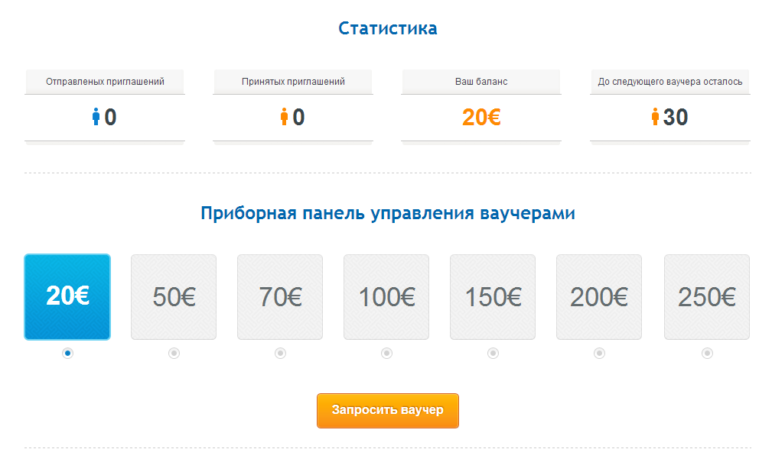Select the 20€ voucher tile
This screenshot has width=772, height=462.
[x=67, y=297]
